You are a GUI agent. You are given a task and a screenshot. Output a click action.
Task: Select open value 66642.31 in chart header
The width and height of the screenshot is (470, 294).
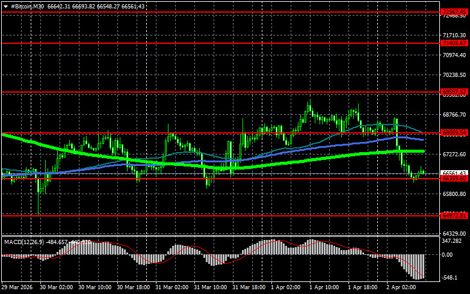[x=59, y=6]
